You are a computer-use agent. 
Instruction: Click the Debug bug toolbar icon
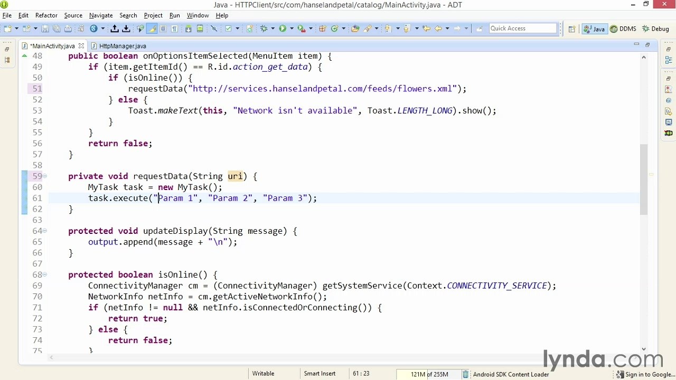(x=264, y=28)
